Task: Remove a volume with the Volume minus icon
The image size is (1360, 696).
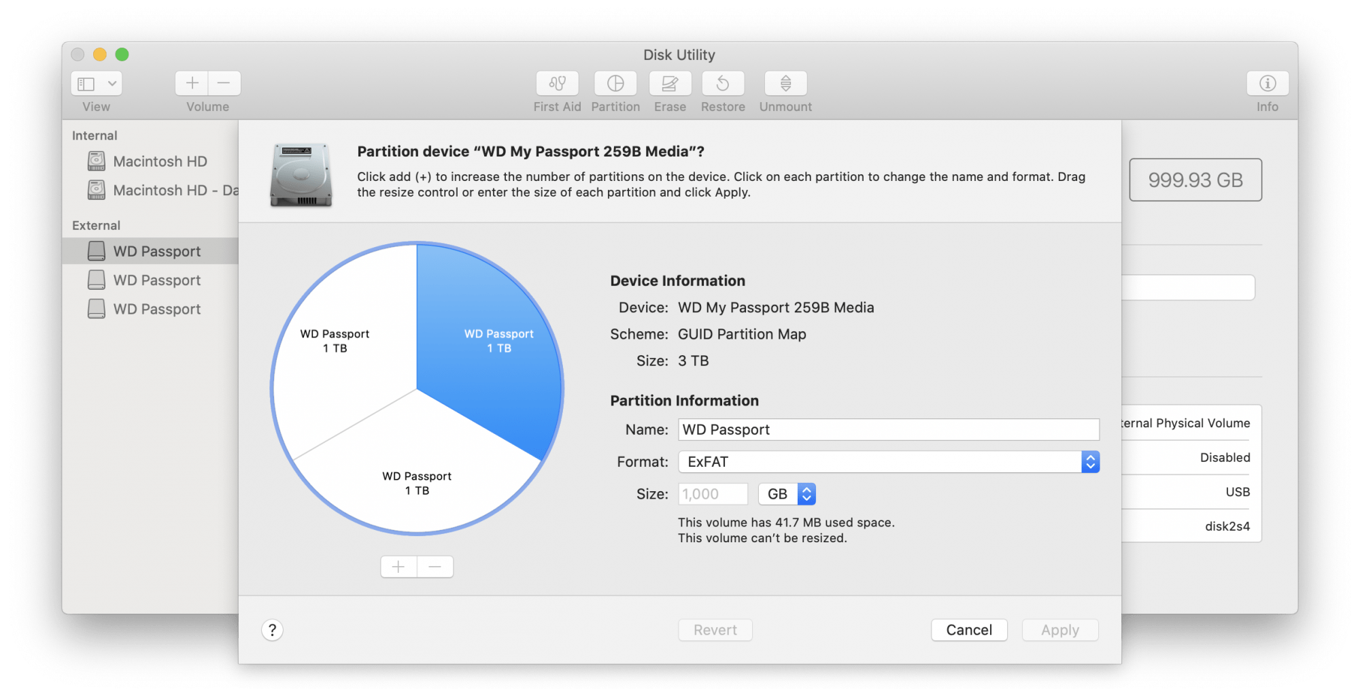Action: (x=224, y=83)
